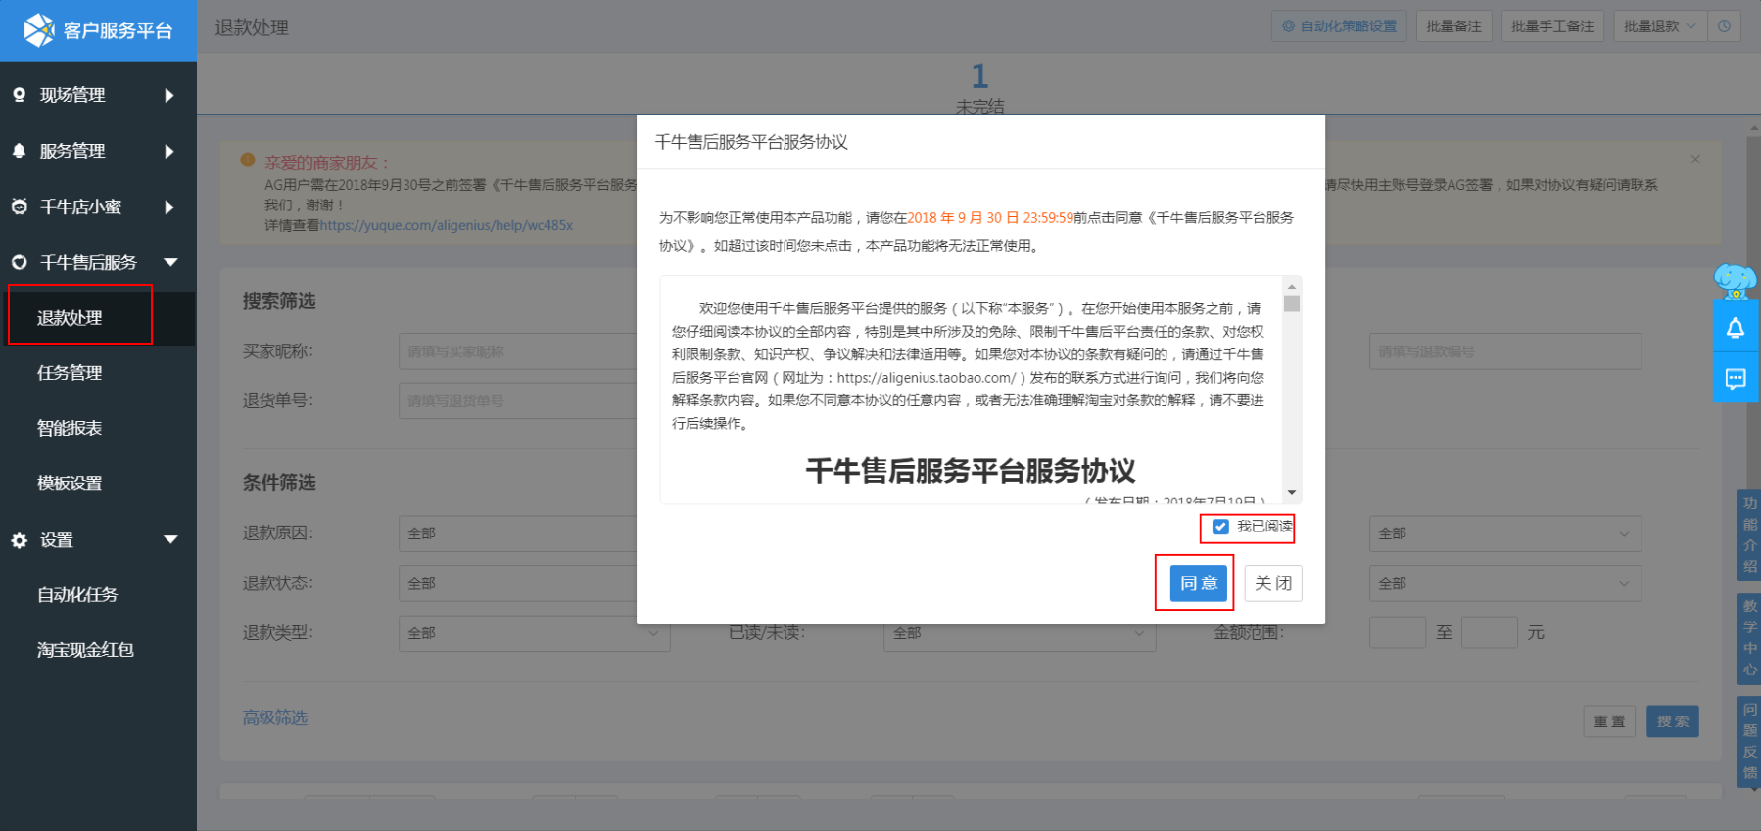Collapse the 千牛售后服务 menu arrow
The width and height of the screenshot is (1761, 831).
(x=170, y=262)
